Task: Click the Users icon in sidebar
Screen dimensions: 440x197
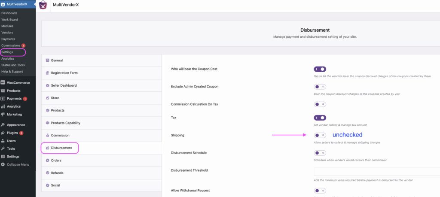Action: pyautogui.click(x=3, y=141)
